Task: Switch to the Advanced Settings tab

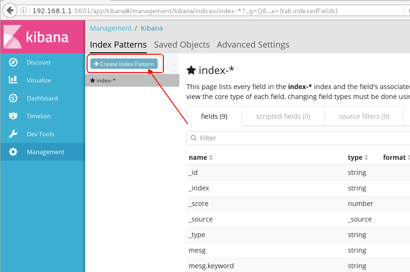Action: 253,45
